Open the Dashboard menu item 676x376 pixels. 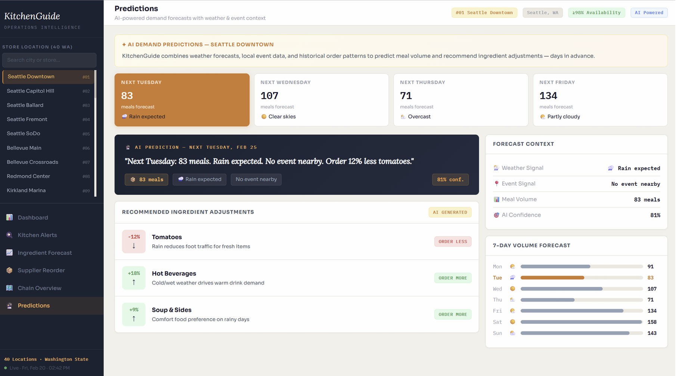click(52, 217)
